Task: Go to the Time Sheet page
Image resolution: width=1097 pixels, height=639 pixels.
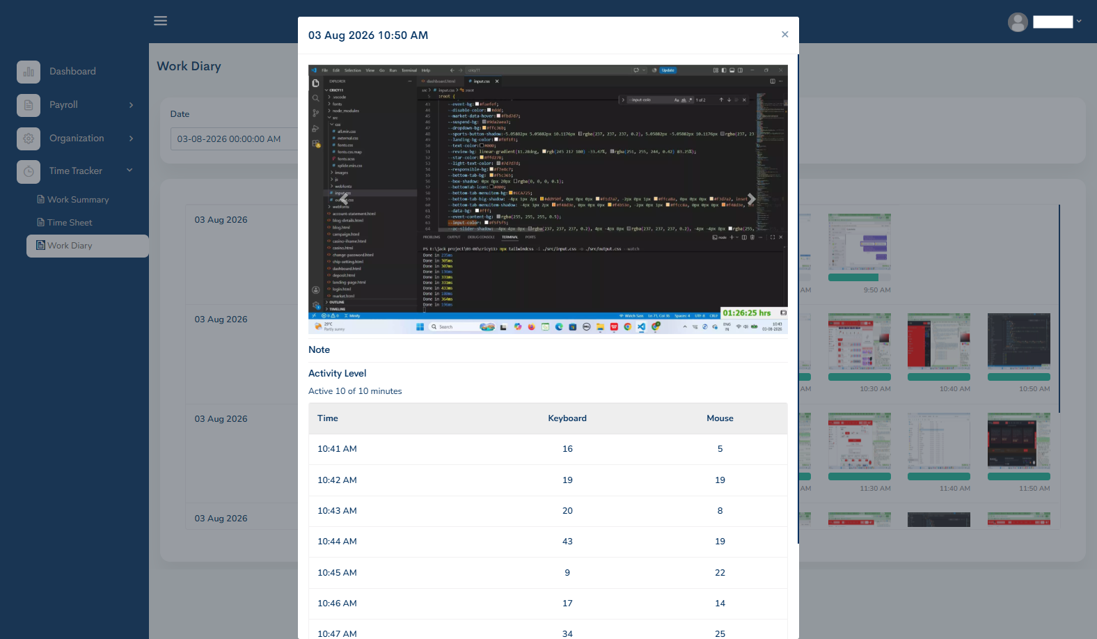Action: [x=65, y=223]
